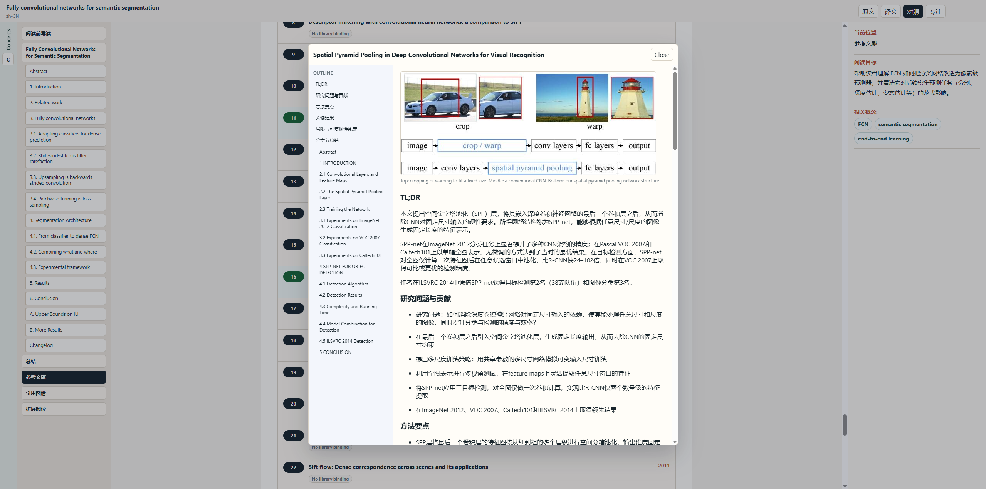Image resolution: width=986 pixels, height=489 pixels.
Task: Go to Abstract in left navigation
Action: pos(66,71)
